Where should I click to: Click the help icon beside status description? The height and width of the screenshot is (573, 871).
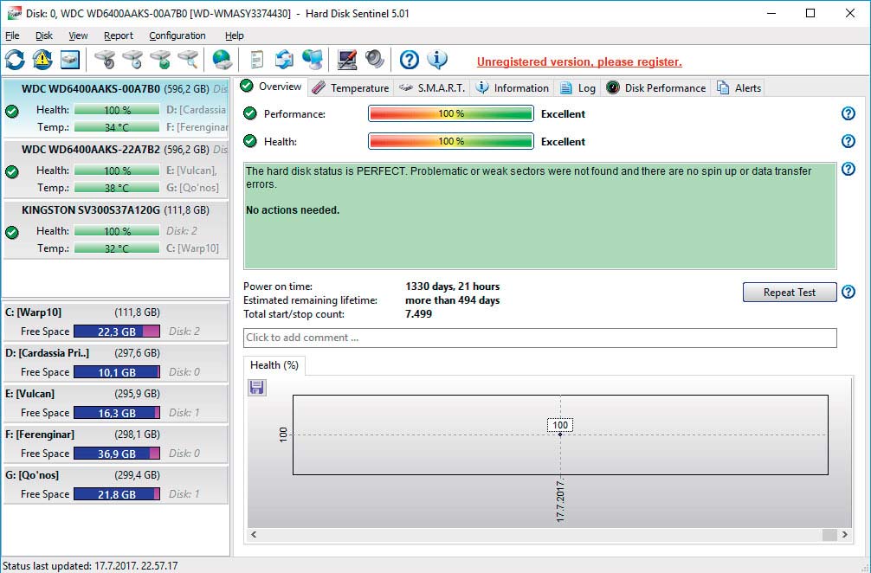coord(848,169)
